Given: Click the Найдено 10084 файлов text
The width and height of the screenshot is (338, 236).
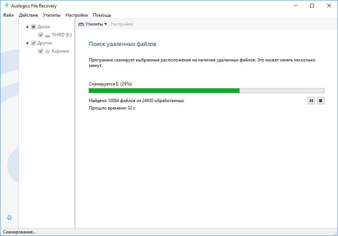Looking at the screenshot, I should [137, 101].
